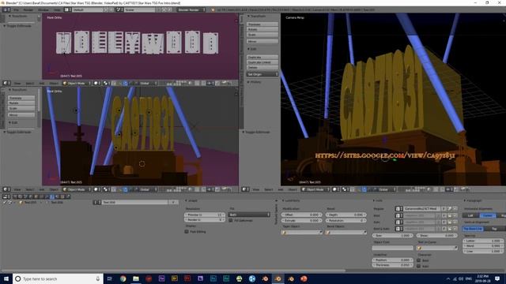Open the Texture properties tab
The height and width of the screenshot is (284, 506).
62,196
